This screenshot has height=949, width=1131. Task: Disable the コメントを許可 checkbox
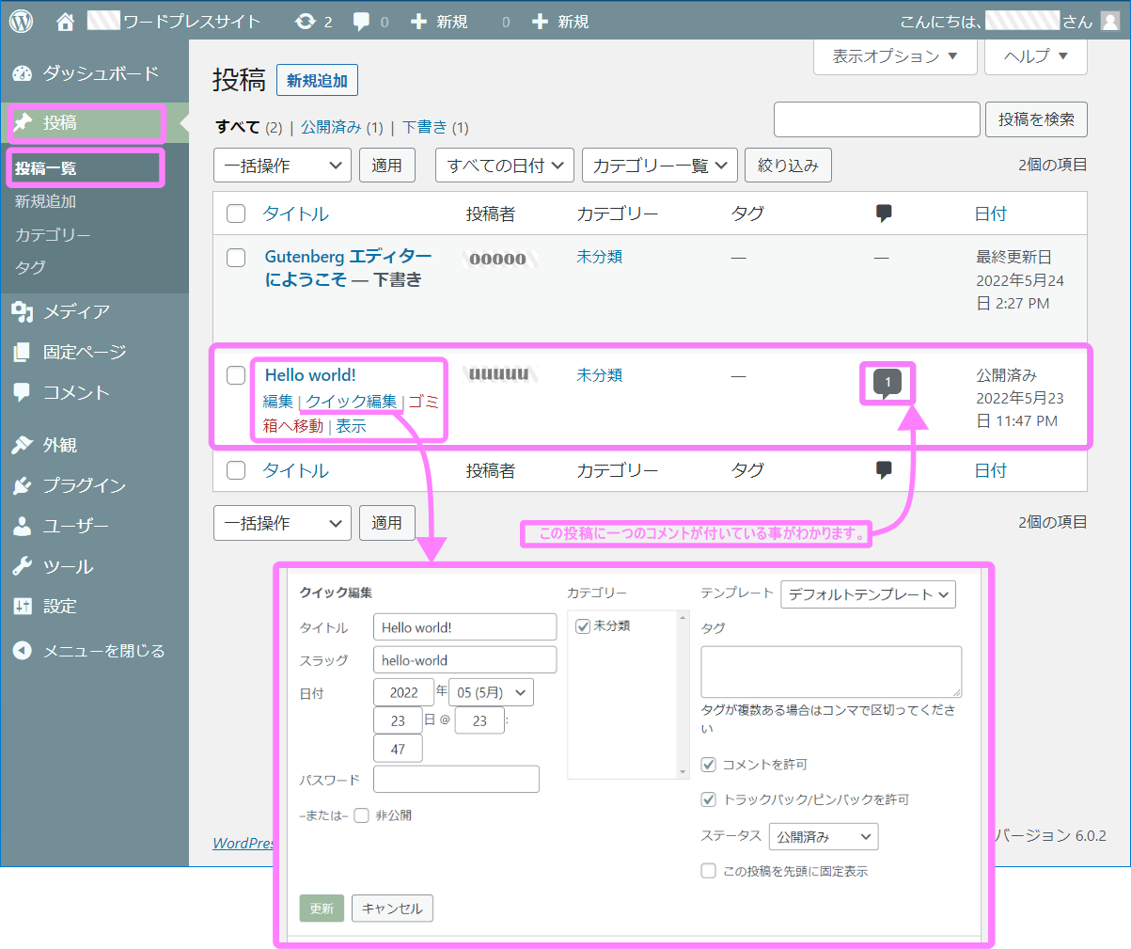(x=708, y=765)
